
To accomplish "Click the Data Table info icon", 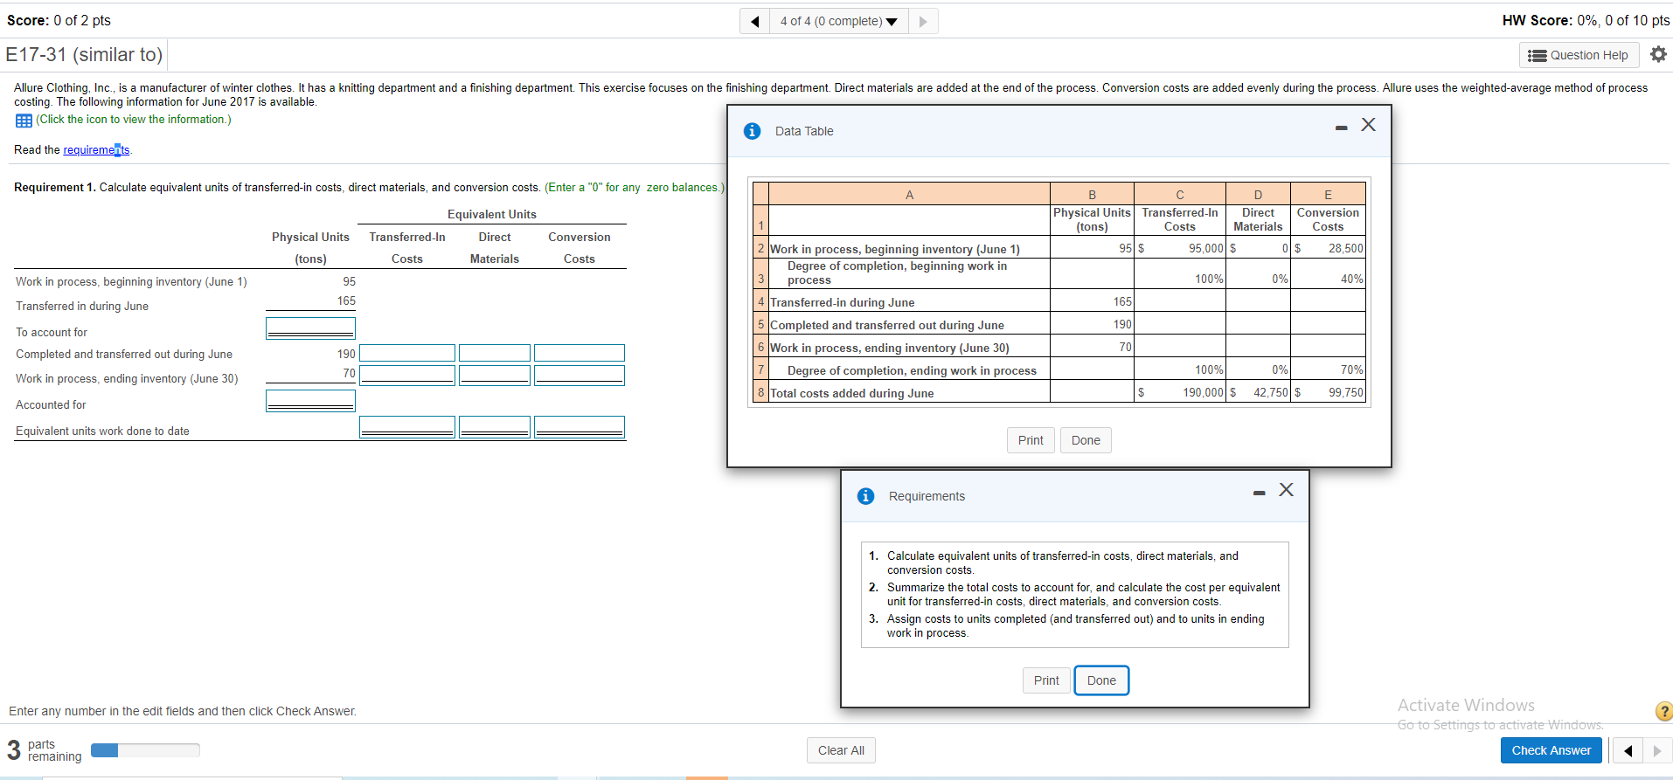I will tap(752, 131).
